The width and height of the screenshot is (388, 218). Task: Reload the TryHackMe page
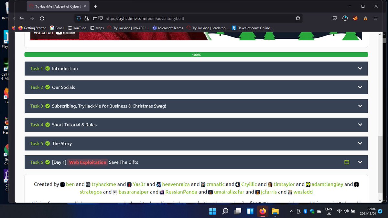(x=42, y=18)
